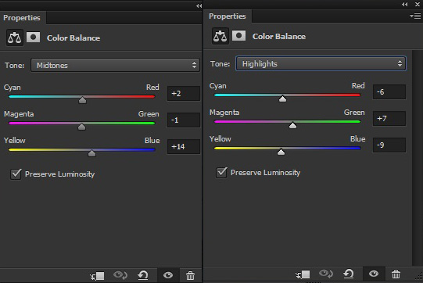Click the Blue label in the Highlights panel
This screenshot has height=283, width=423.
[x=358, y=138]
